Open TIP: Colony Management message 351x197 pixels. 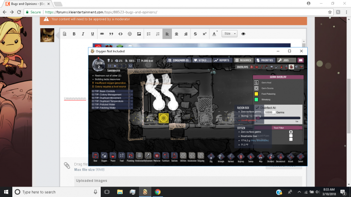click(x=112, y=95)
